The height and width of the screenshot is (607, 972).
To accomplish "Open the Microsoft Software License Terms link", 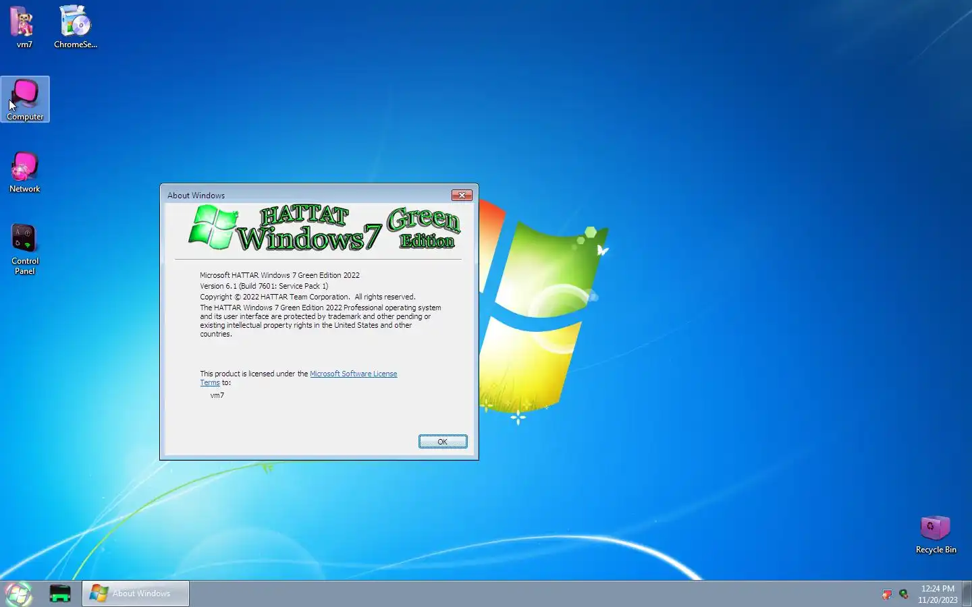I will click(353, 374).
